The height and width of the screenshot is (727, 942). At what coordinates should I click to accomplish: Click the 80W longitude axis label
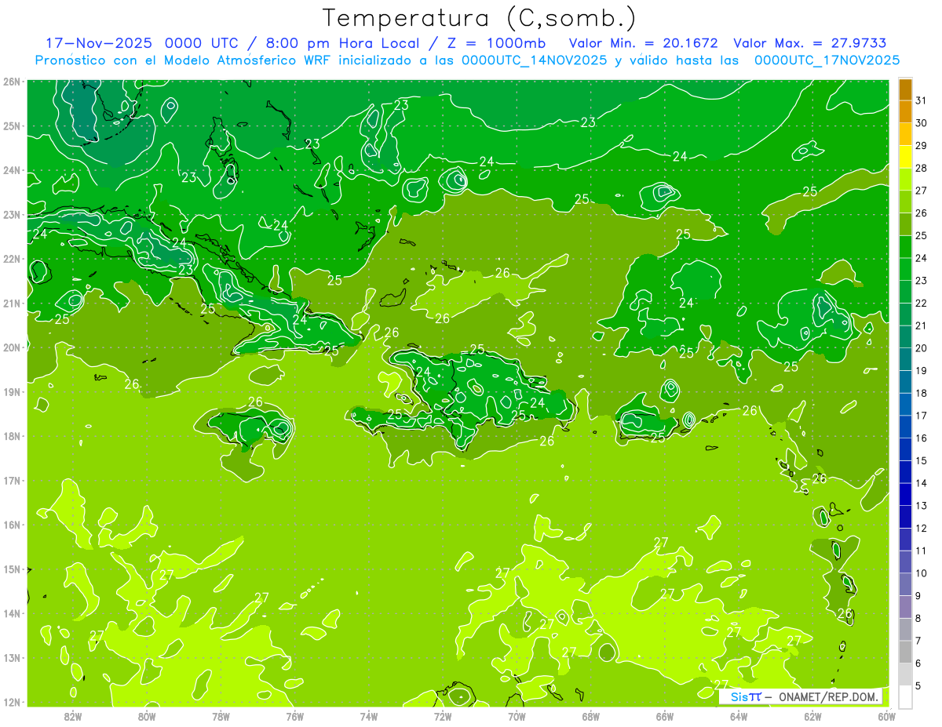coord(147,716)
